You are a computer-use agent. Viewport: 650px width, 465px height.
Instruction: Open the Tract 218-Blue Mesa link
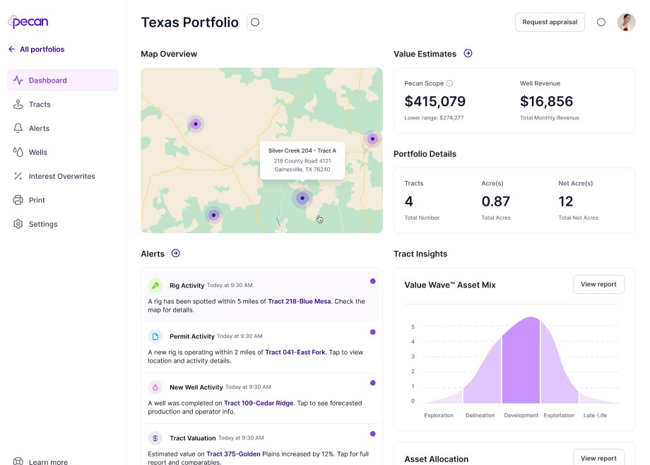tap(300, 302)
